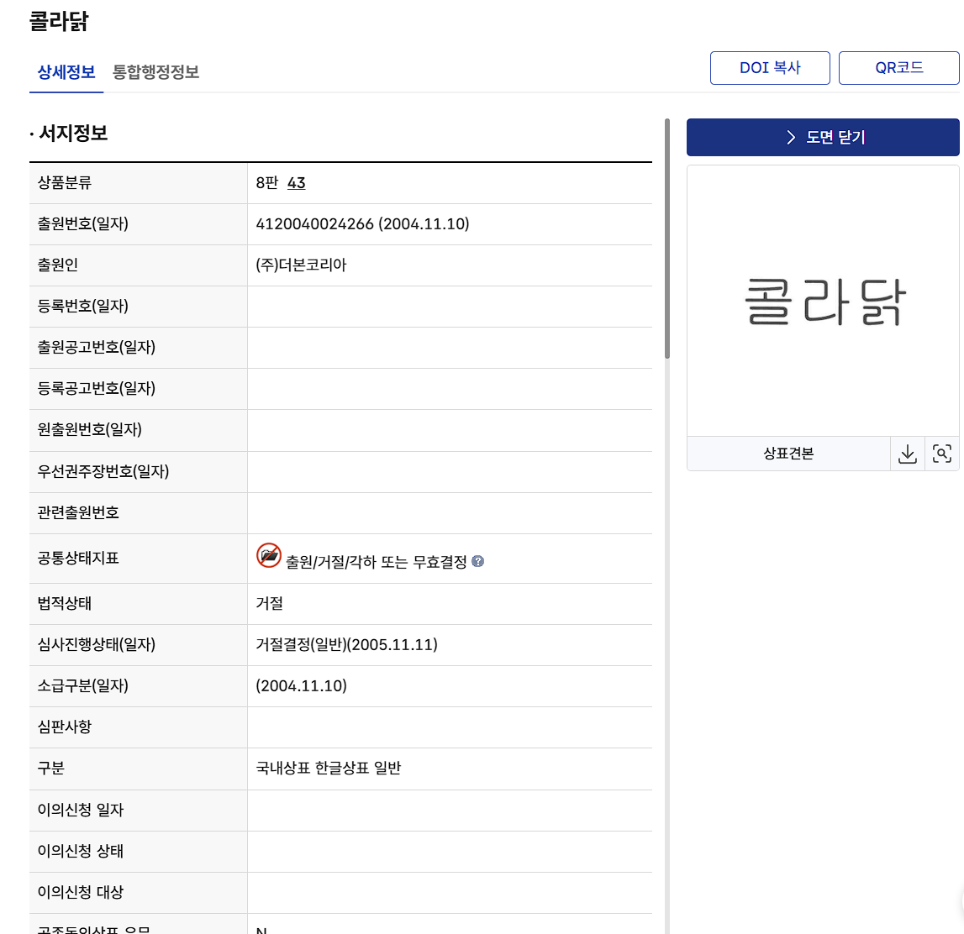Collapse the drawing panel with 도면 닫기

point(823,138)
